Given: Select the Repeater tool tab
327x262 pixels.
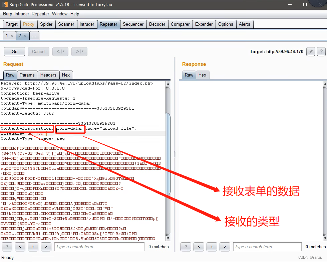Looking at the screenshot, I should click(108, 24).
